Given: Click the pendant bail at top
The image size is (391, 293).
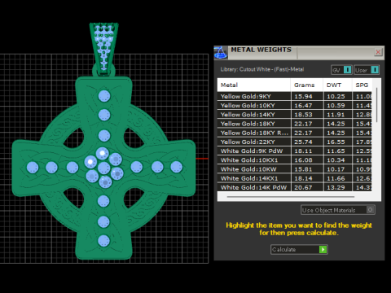Looking at the screenshot, I should click(104, 49).
